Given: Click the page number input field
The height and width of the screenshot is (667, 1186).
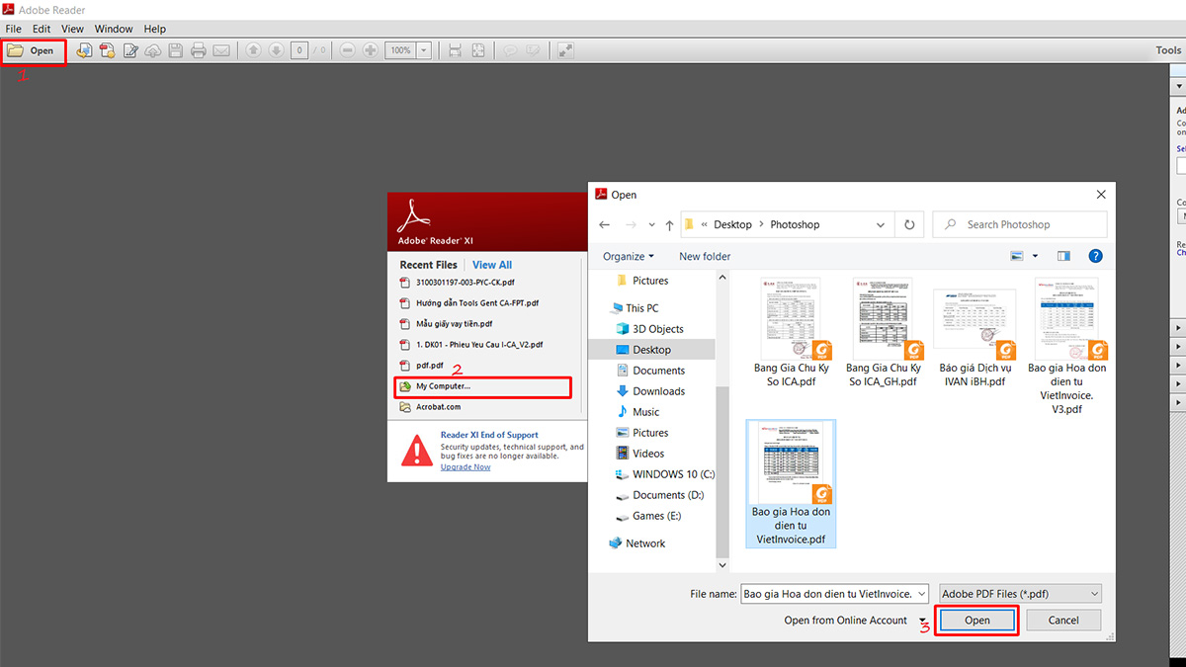Looking at the screenshot, I should click(298, 50).
